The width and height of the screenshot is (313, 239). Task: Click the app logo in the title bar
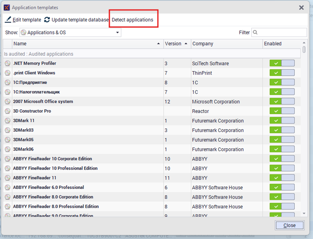pos(7,7)
